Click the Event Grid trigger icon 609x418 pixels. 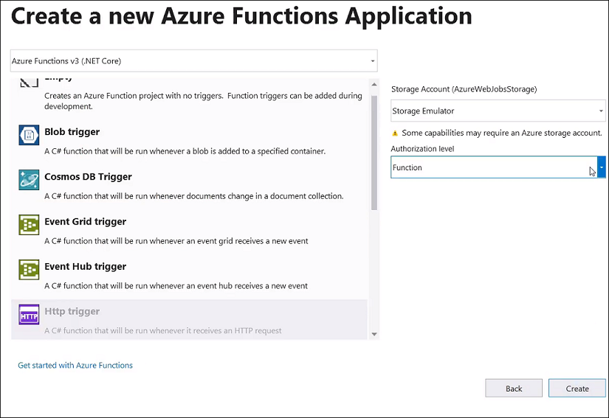29,225
